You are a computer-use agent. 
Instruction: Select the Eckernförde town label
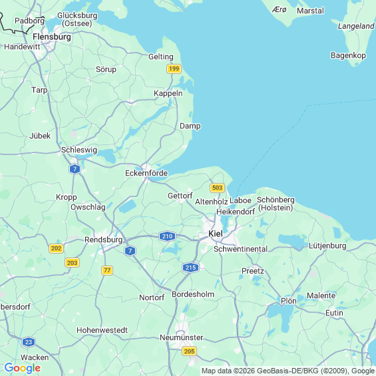[x=146, y=173]
